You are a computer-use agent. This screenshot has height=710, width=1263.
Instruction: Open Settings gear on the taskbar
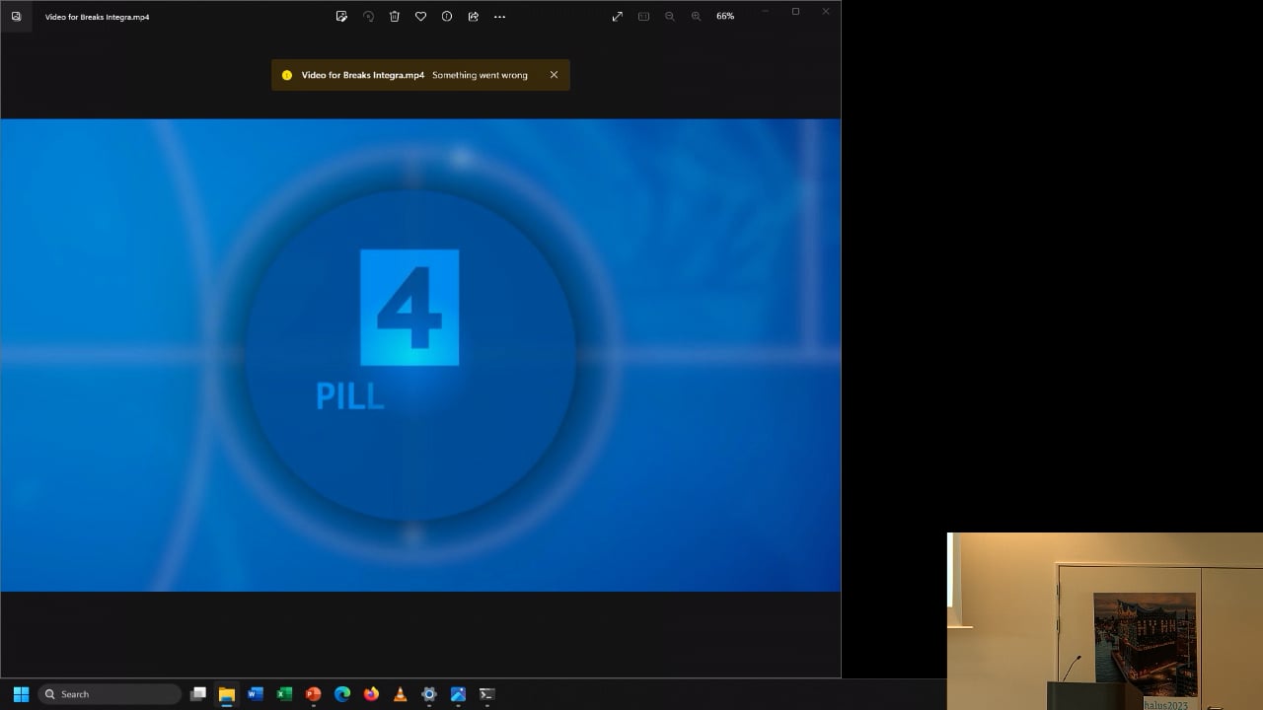tap(429, 694)
